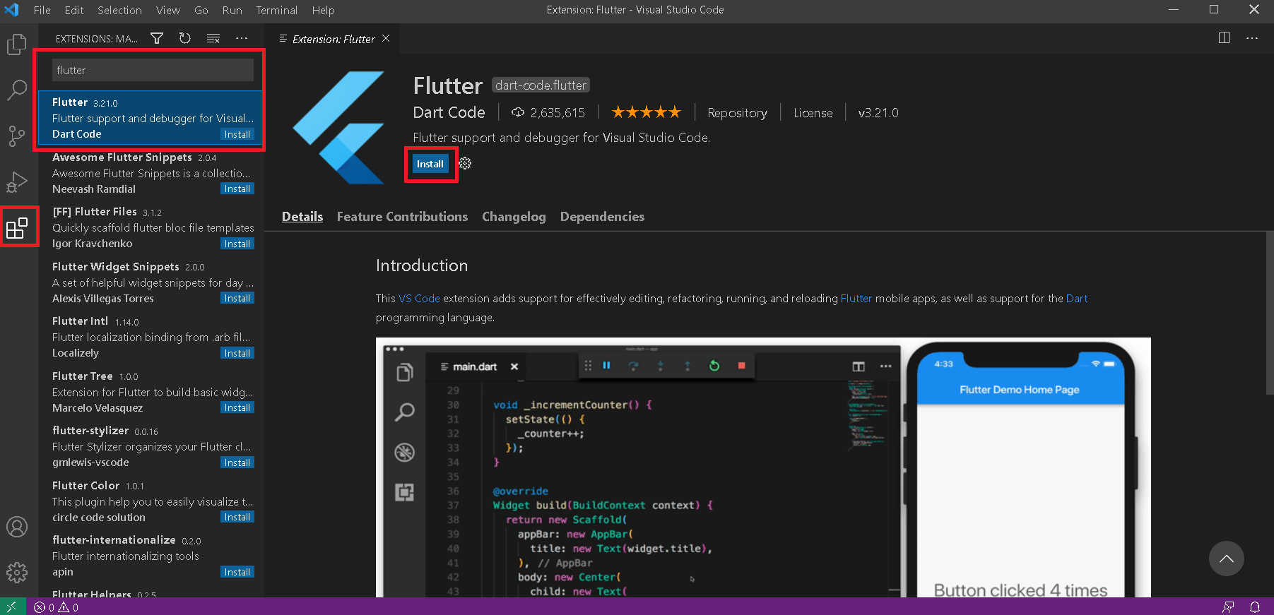The image size is (1274, 615).
Task: Clear extensions search results icon
Action: 213,38
